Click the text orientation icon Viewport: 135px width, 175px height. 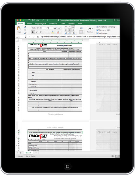(x=74, y=33)
